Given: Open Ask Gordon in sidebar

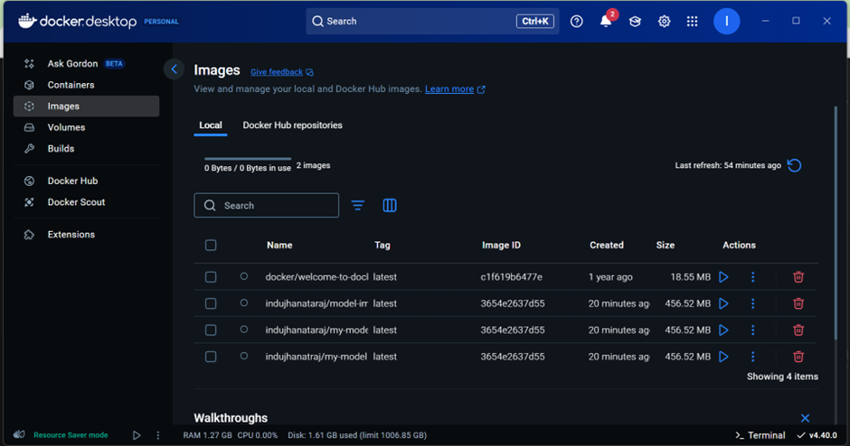Looking at the screenshot, I should point(86,64).
